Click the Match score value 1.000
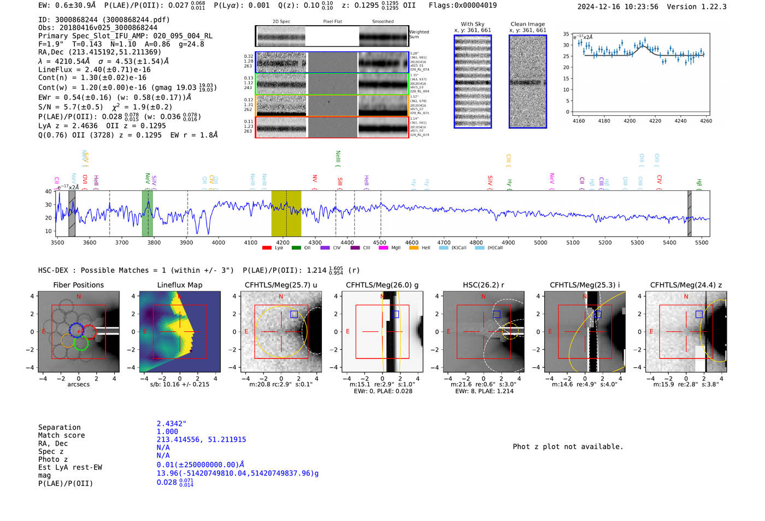 [x=167, y=432]
